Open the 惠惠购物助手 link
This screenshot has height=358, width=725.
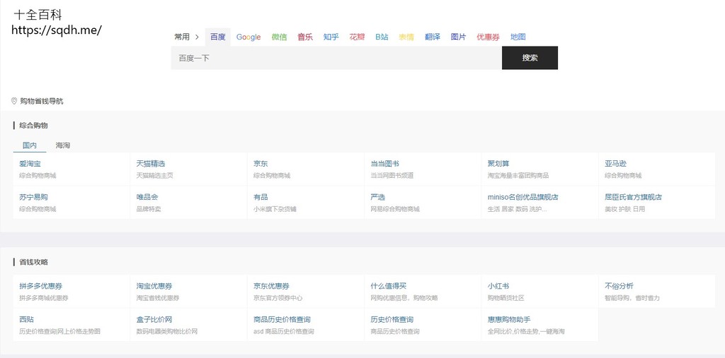pos(509,319)
